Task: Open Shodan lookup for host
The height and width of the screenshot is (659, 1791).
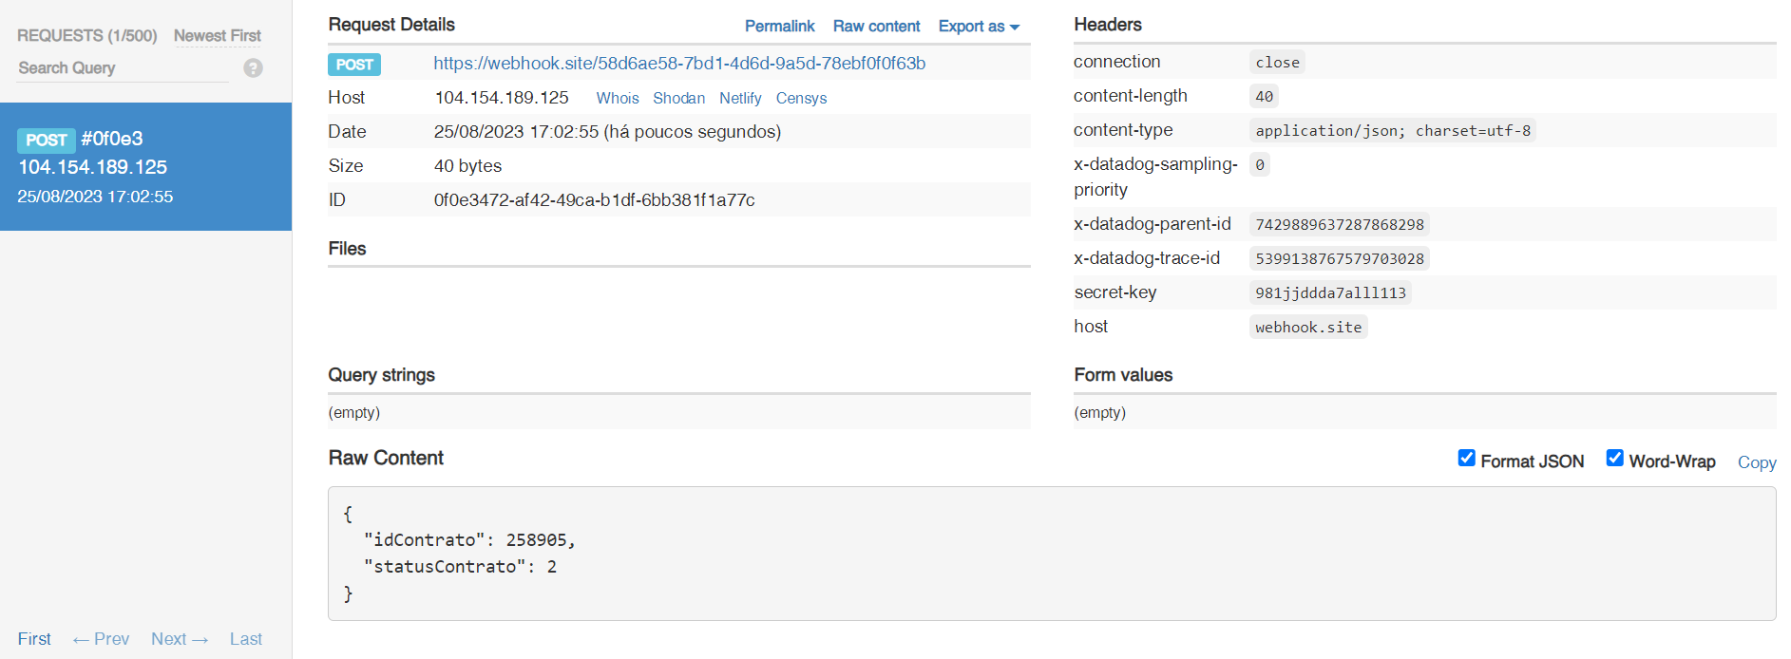Action: pos(678,99)
